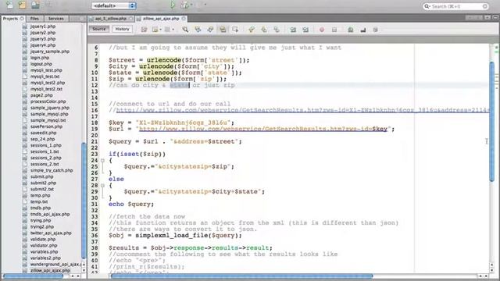Click the New Project toolbar icon
The height and width of the screenshot is (281, 500).
click(x=23, y=5)
